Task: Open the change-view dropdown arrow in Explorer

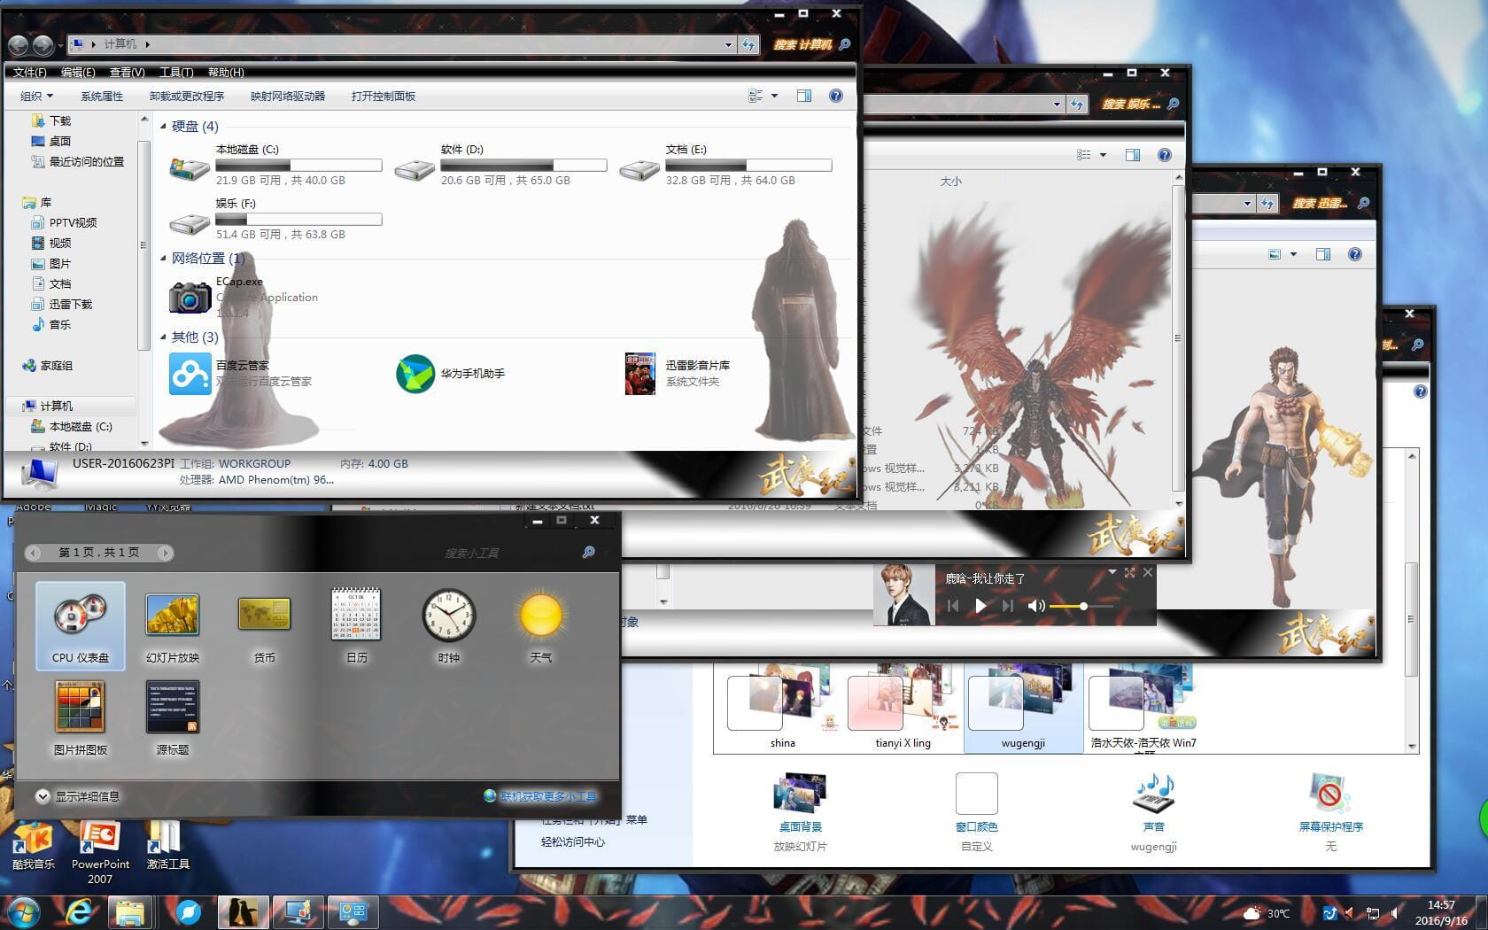Action: [x=773, y=96]
